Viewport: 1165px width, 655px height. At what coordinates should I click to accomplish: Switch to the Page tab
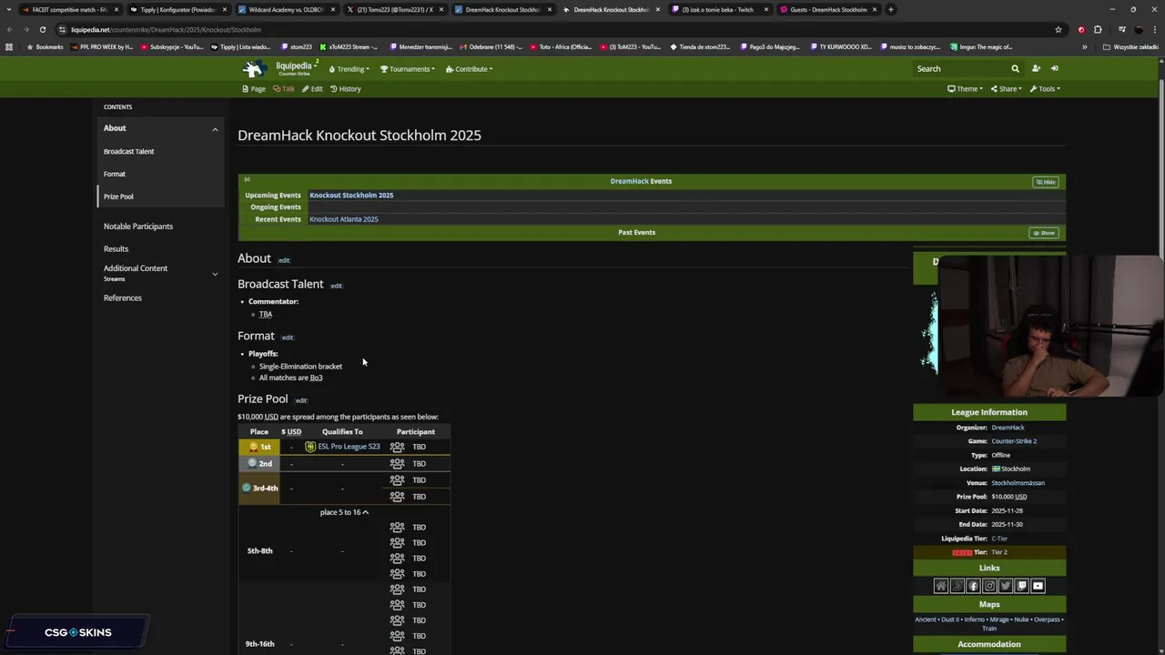pos(254,89)
